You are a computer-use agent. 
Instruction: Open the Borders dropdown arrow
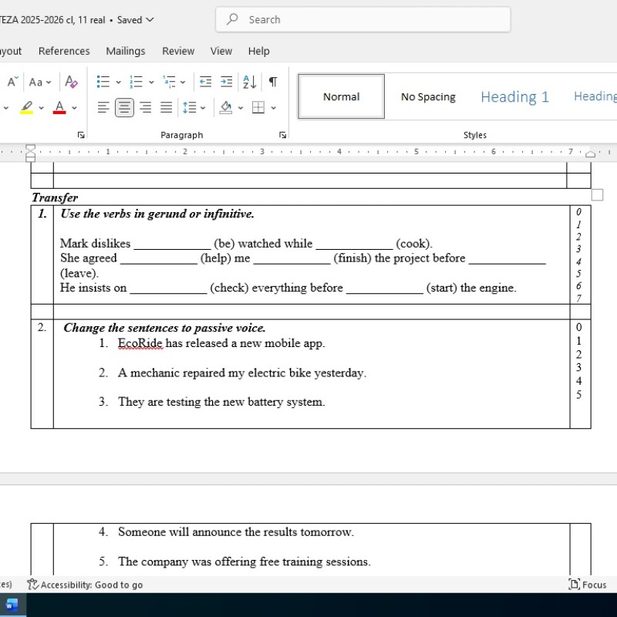tap(271, 107)
